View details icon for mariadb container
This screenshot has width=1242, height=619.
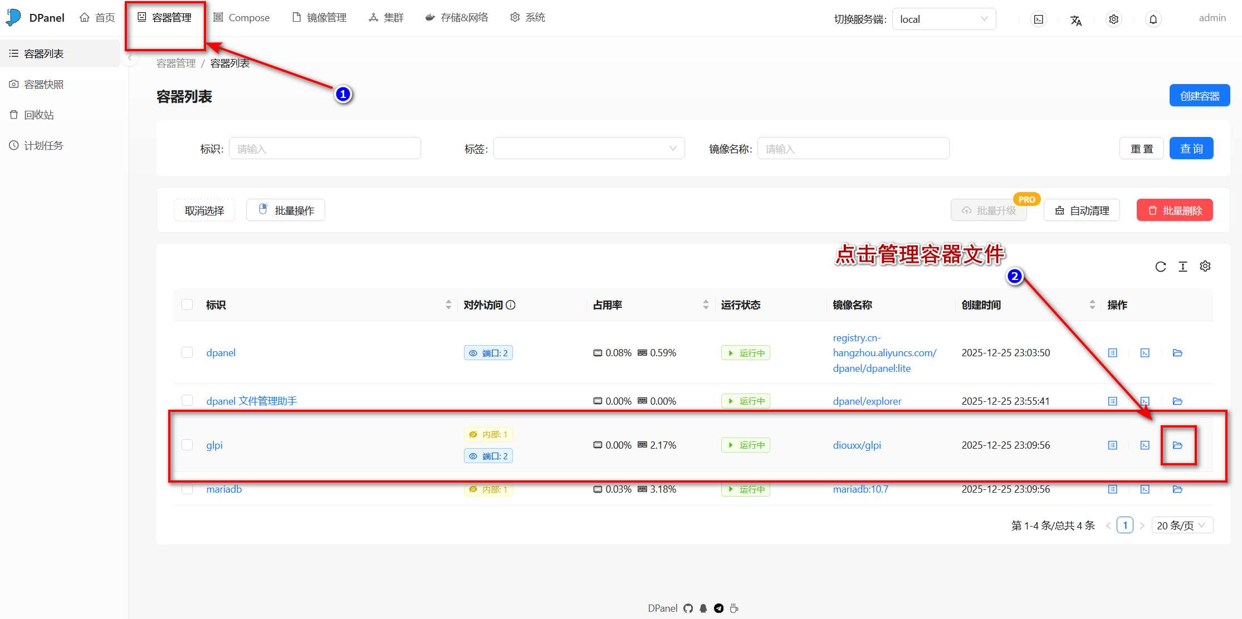point(1113,489)
